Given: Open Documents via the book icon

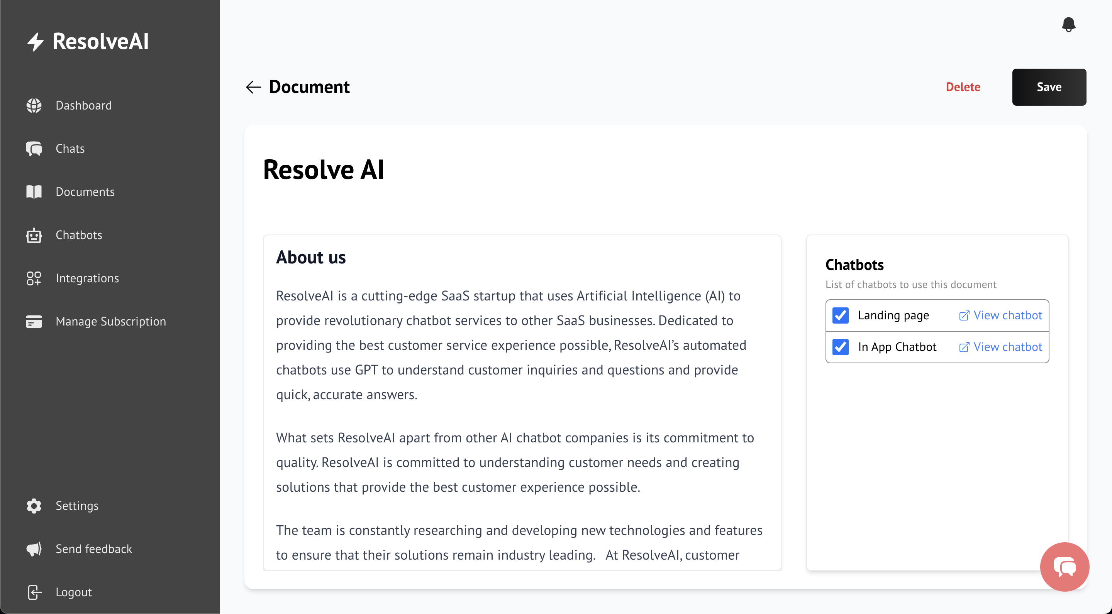Looking at the screenshot, I should tap(34, 191).
